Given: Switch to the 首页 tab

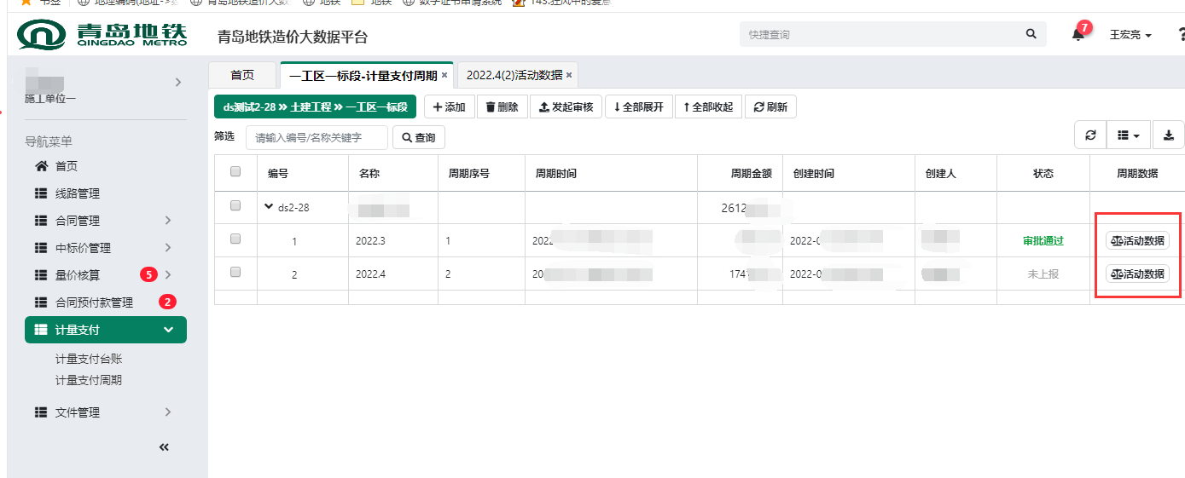Looking at the screenshot, I should (x=242, y=75).
